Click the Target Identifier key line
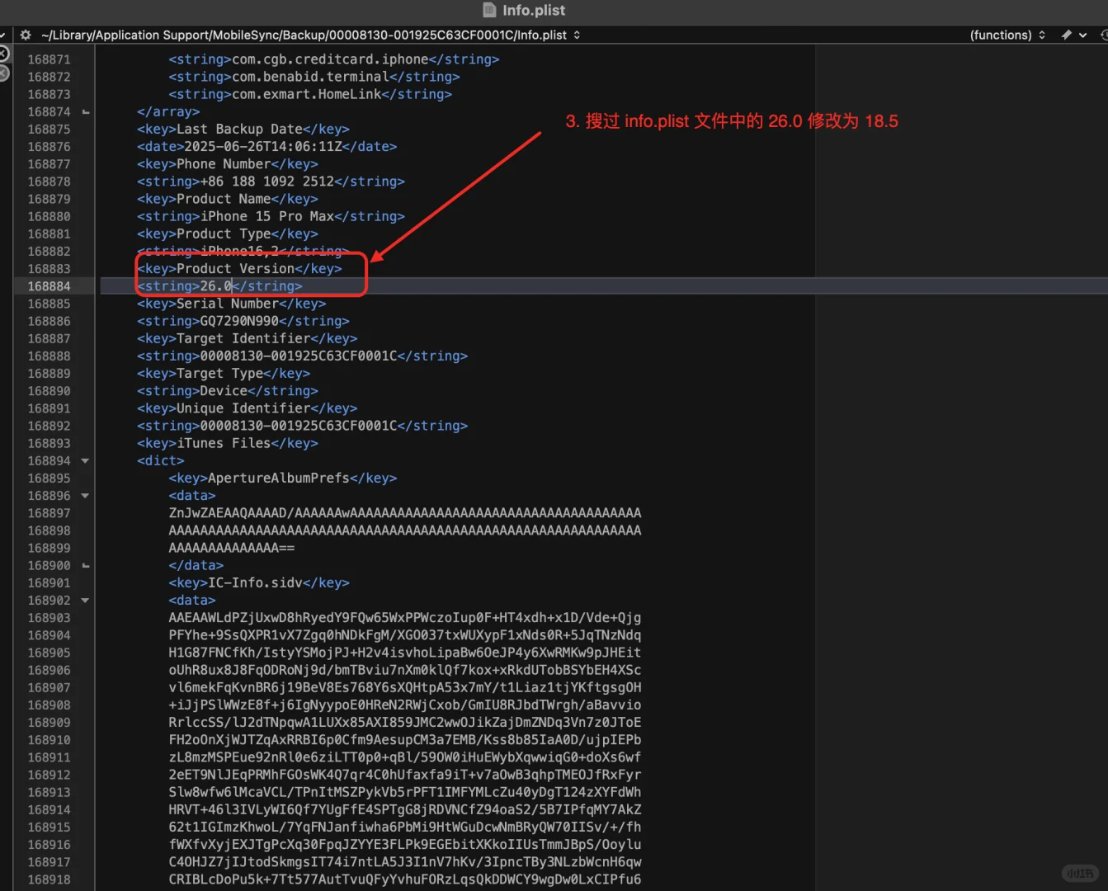This screenshot has width=1108, height=891. (248, 339)
